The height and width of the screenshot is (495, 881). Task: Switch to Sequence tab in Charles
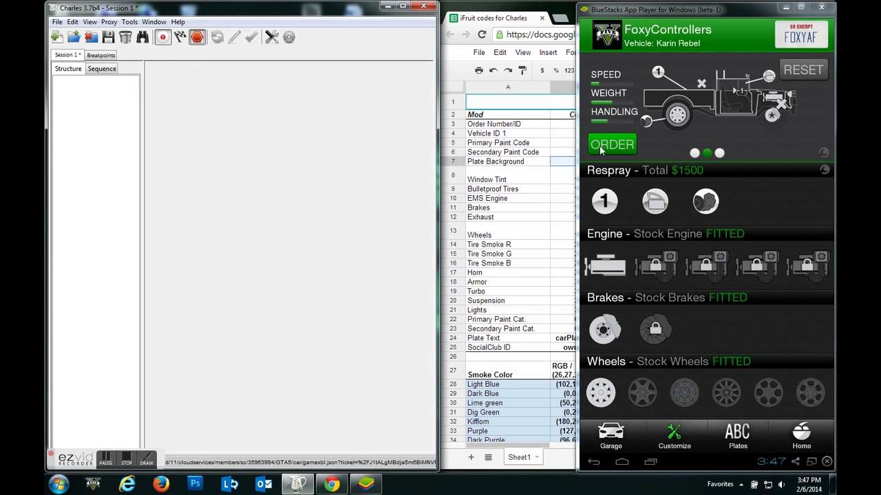click(x=102, y=69)
